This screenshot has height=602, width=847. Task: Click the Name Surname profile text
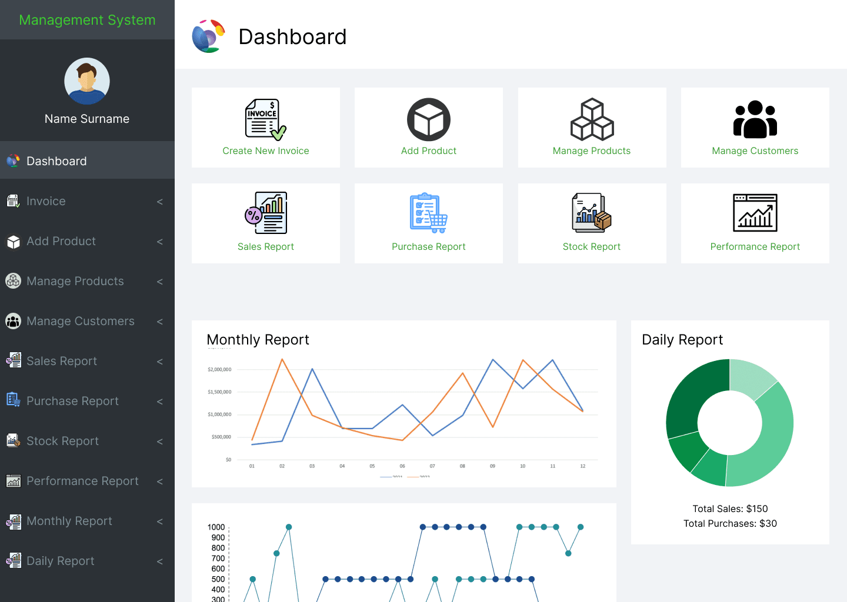tap(87, 119)
